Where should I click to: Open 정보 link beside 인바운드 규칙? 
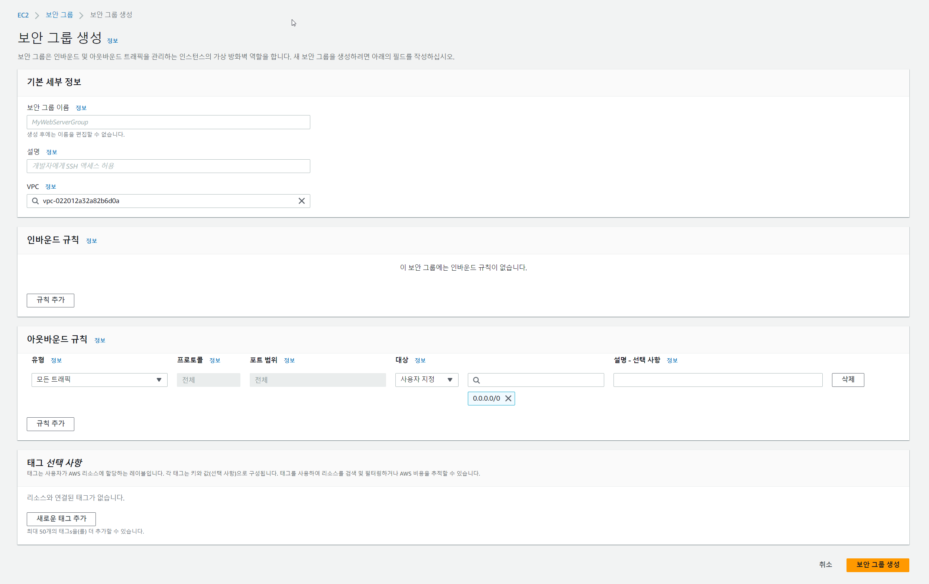pos(91,241)
